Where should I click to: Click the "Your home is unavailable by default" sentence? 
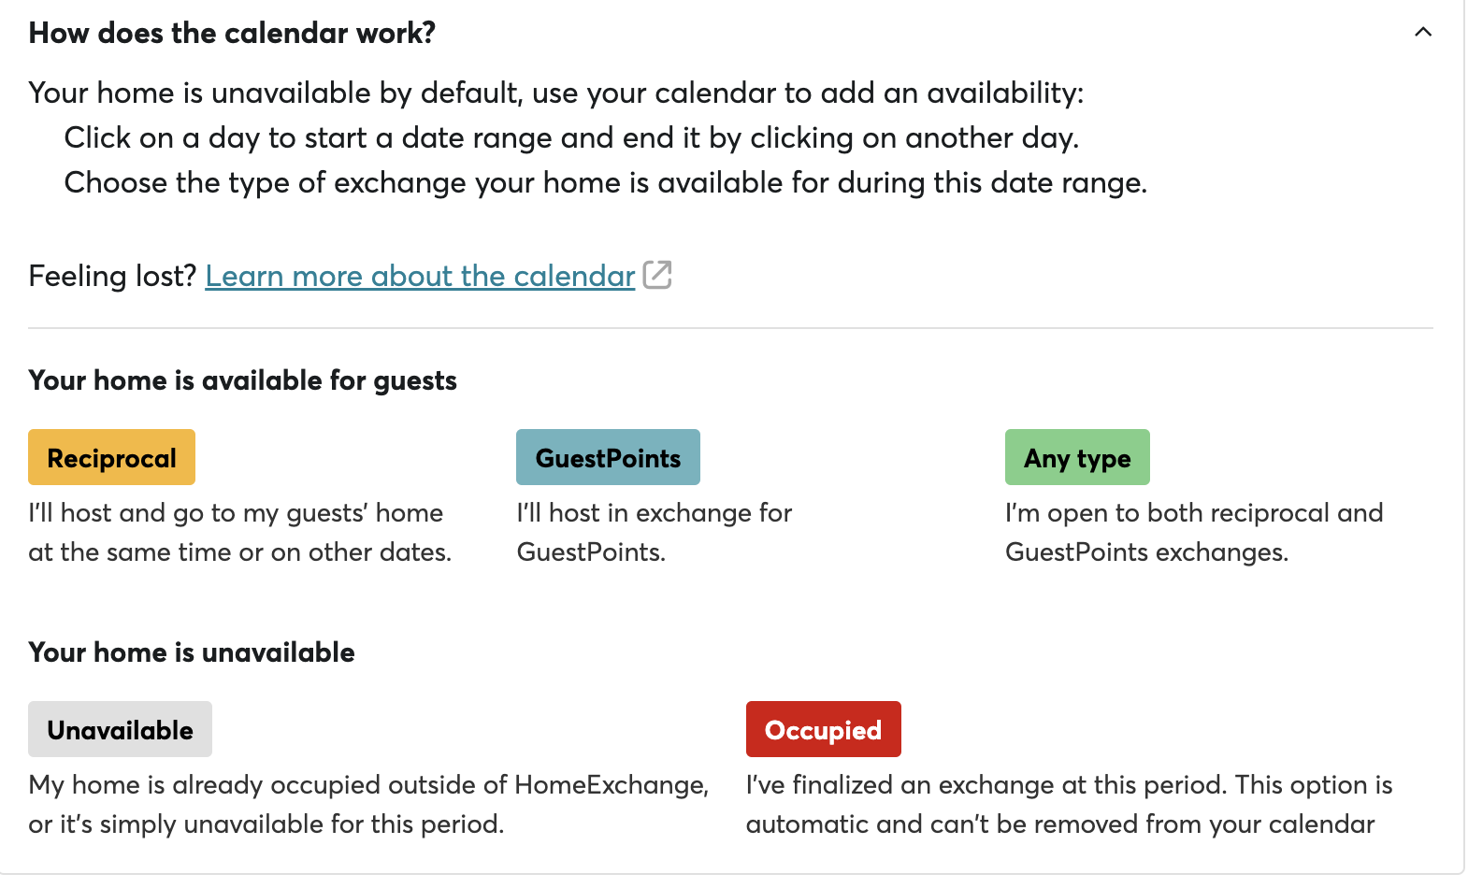(555, 93)
